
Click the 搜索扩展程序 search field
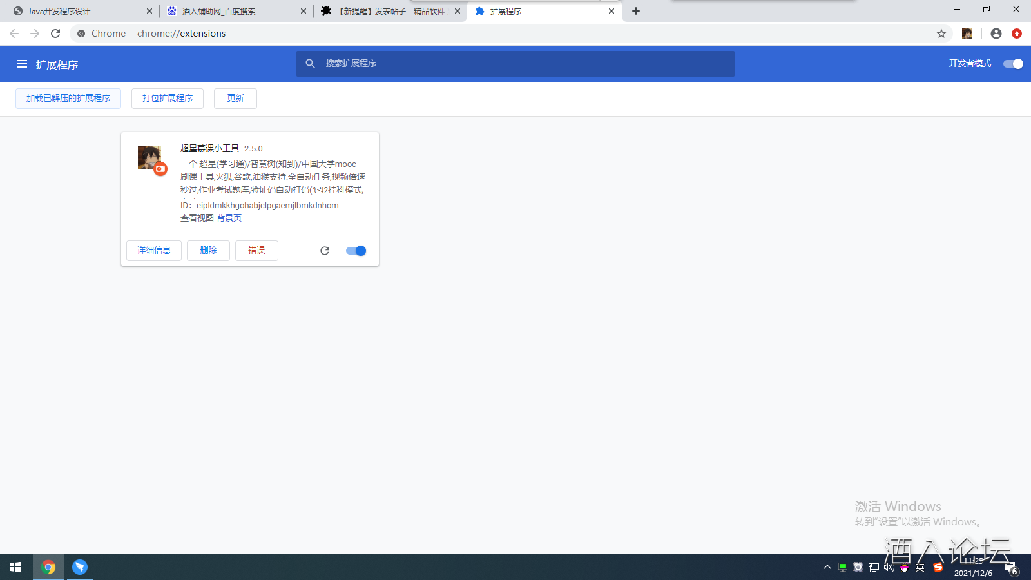tap(515, 64)
